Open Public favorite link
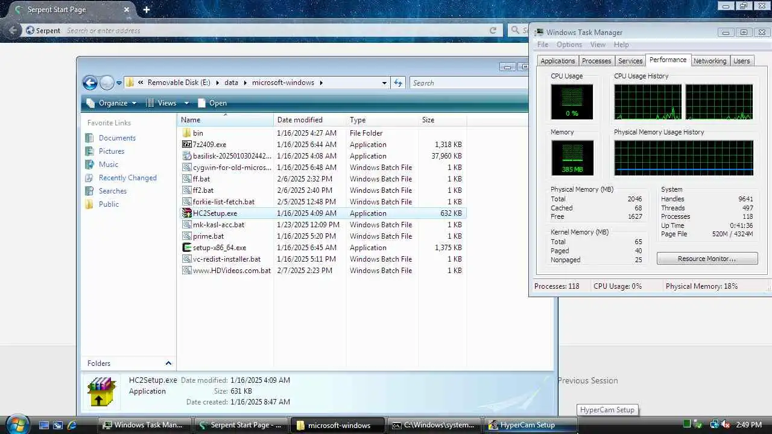The height and width of the screenshot is (434, 772). pyautogui.click(x=109, y=204)
